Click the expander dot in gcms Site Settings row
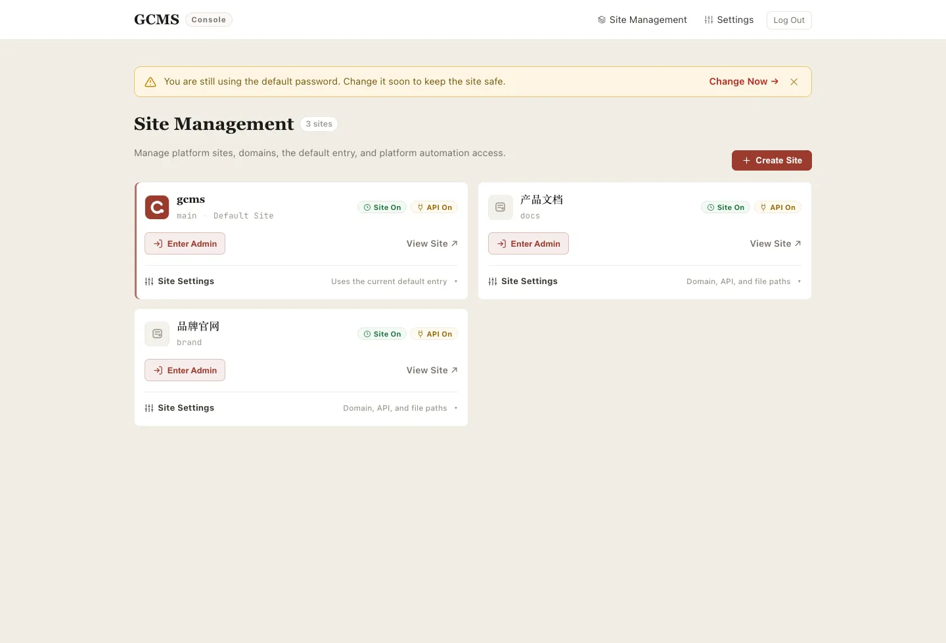The width and height of the screenshot is (946, 643). pyautogui.click(x=456, y=281)
